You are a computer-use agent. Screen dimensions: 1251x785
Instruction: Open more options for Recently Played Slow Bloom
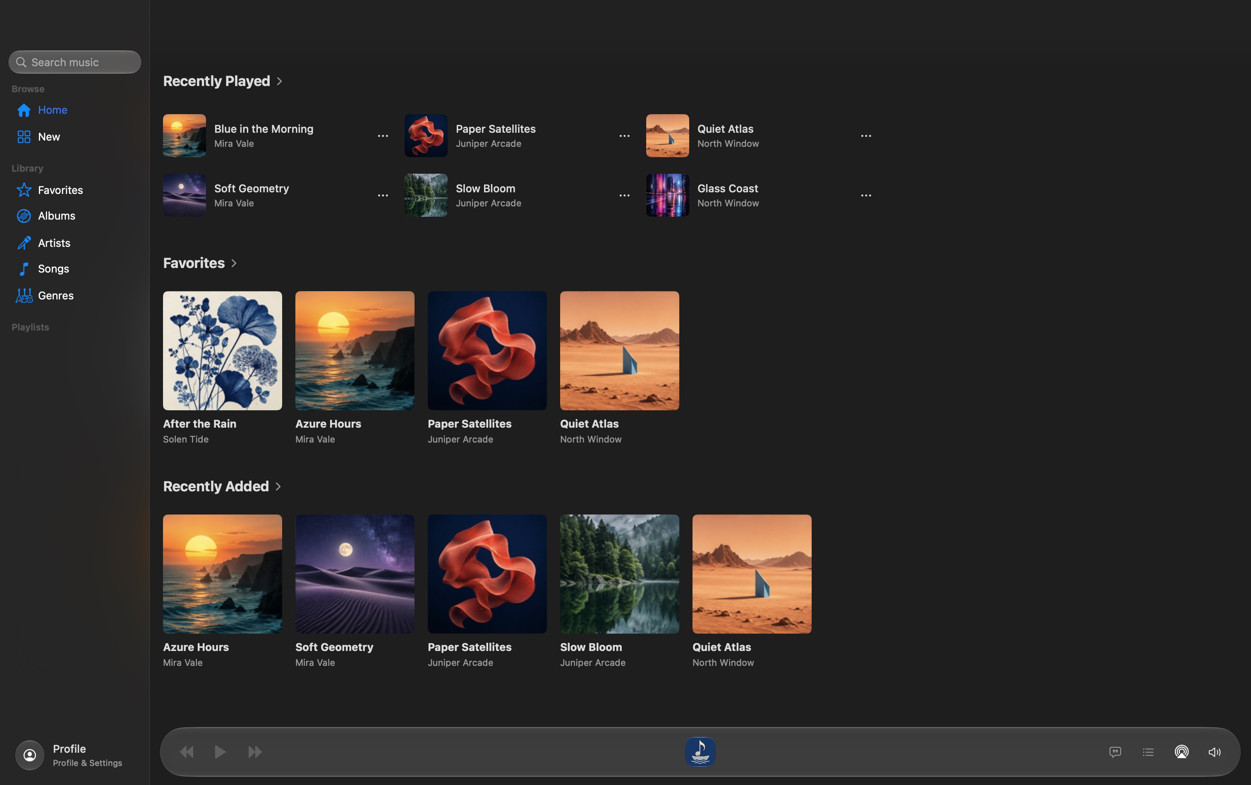coord(624,196)
